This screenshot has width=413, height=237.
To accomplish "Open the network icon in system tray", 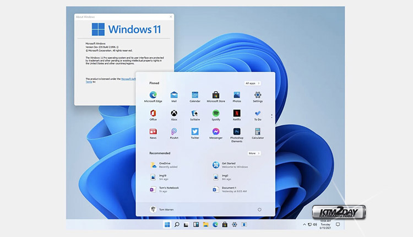I will [309, 224].
